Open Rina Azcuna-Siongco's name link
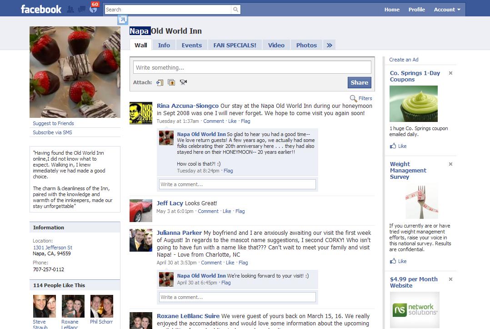Screen dimensions: 490x329 click(x=187, y=106)
